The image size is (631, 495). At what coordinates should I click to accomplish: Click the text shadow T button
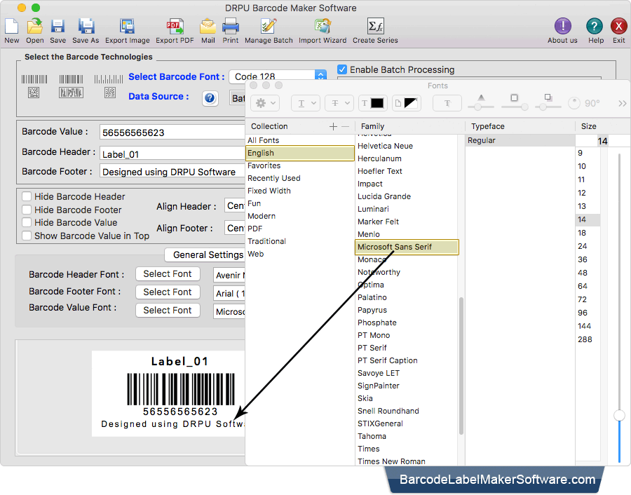click(x=447, y=104)
